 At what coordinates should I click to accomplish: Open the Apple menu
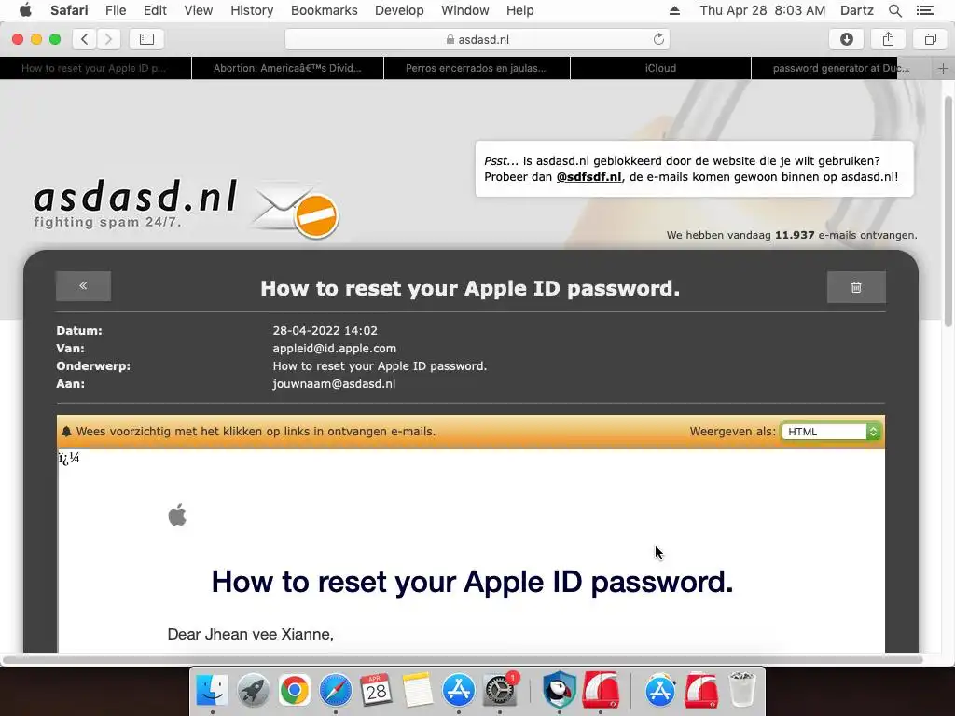click(25, 10)
